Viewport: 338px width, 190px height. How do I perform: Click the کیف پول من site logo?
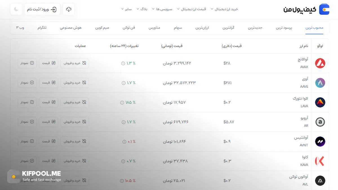[x=306, y=9]
